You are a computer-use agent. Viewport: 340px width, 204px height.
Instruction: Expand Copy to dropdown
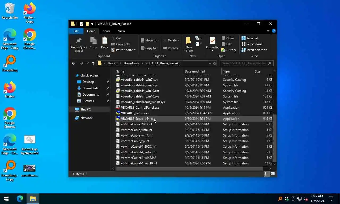(x=158, y=48)
